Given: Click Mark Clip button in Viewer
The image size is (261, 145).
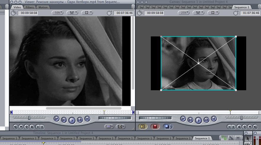Looking at the screenshot, I should [21, 127].
